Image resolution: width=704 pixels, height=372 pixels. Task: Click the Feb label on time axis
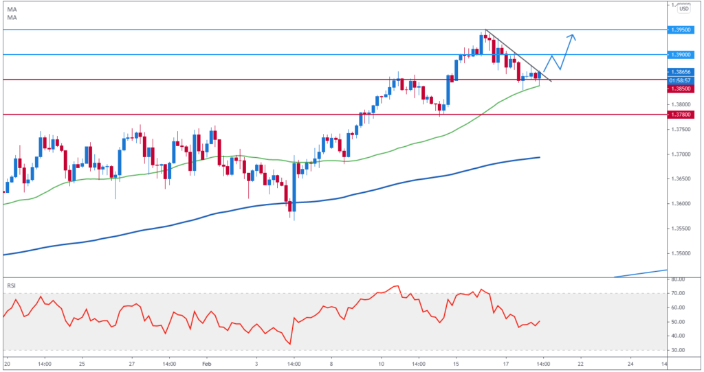(206, 364)
